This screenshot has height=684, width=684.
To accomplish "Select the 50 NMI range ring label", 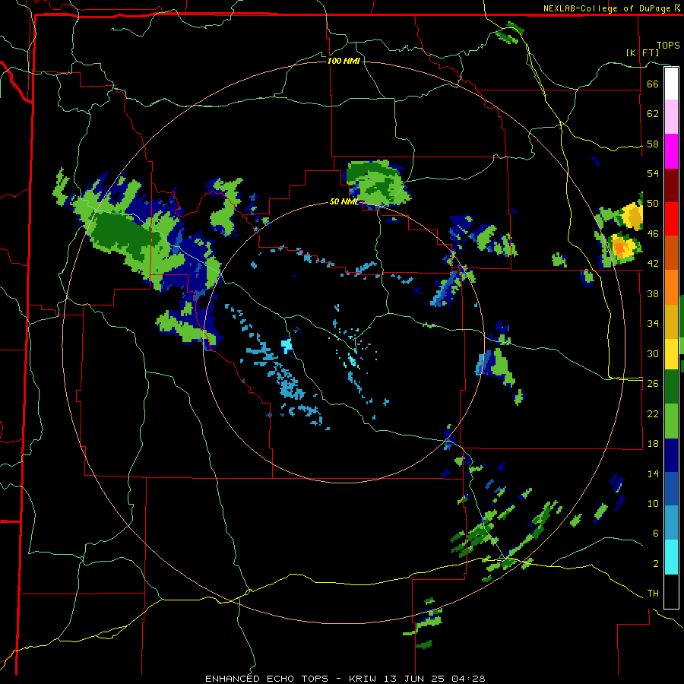I will [x=344, y=201].
